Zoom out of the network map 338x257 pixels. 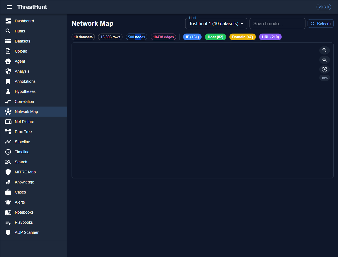coord(324,60)
